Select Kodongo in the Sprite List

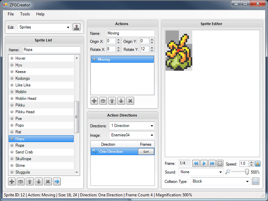click(x=41, y=78)
